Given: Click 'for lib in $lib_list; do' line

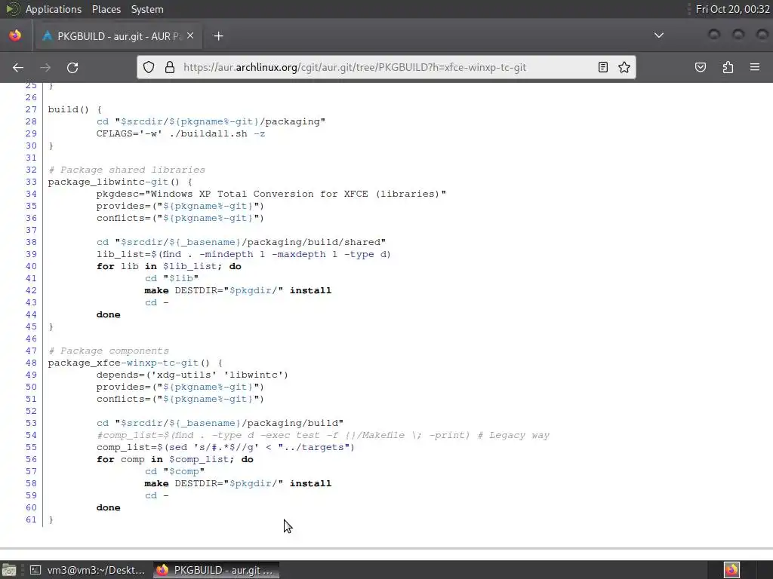Looking at the screenshot, I should pyautogui.click(x=169, y=266).
